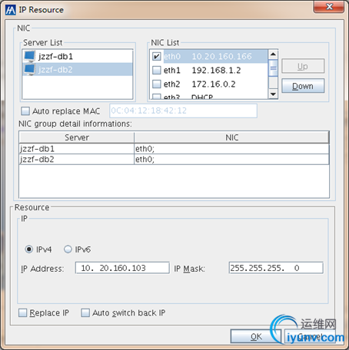The width and height of the screenshot is (349, 350).
Task: Click the NIC List scrollbar thumb
Action: (x=273, y=68)
